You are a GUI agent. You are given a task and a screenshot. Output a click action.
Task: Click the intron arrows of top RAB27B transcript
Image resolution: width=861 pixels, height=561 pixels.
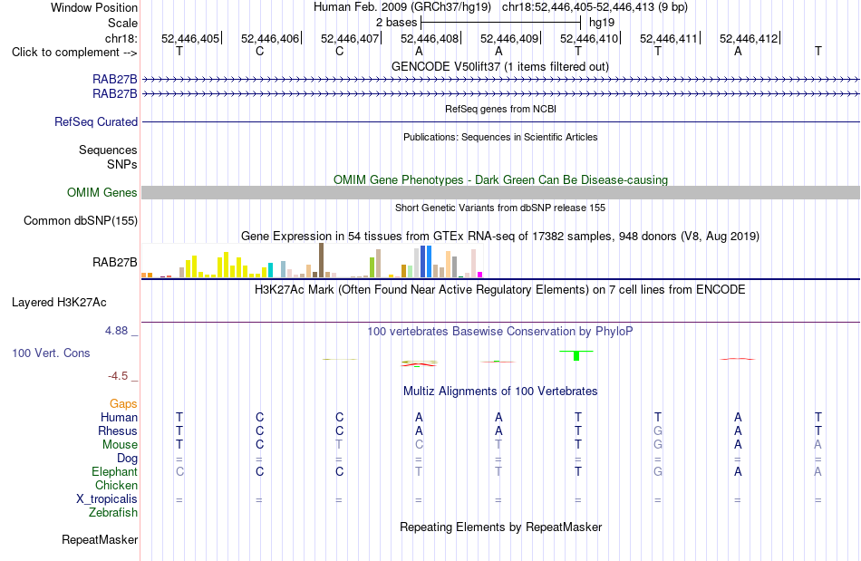pyautogui.click(x=501, y=80)
